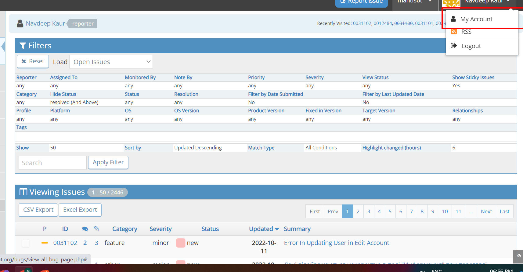Click the RSS feed icon
Viewport: 523px width, 272px height.
pyautogui.click(x=454, y=32)
